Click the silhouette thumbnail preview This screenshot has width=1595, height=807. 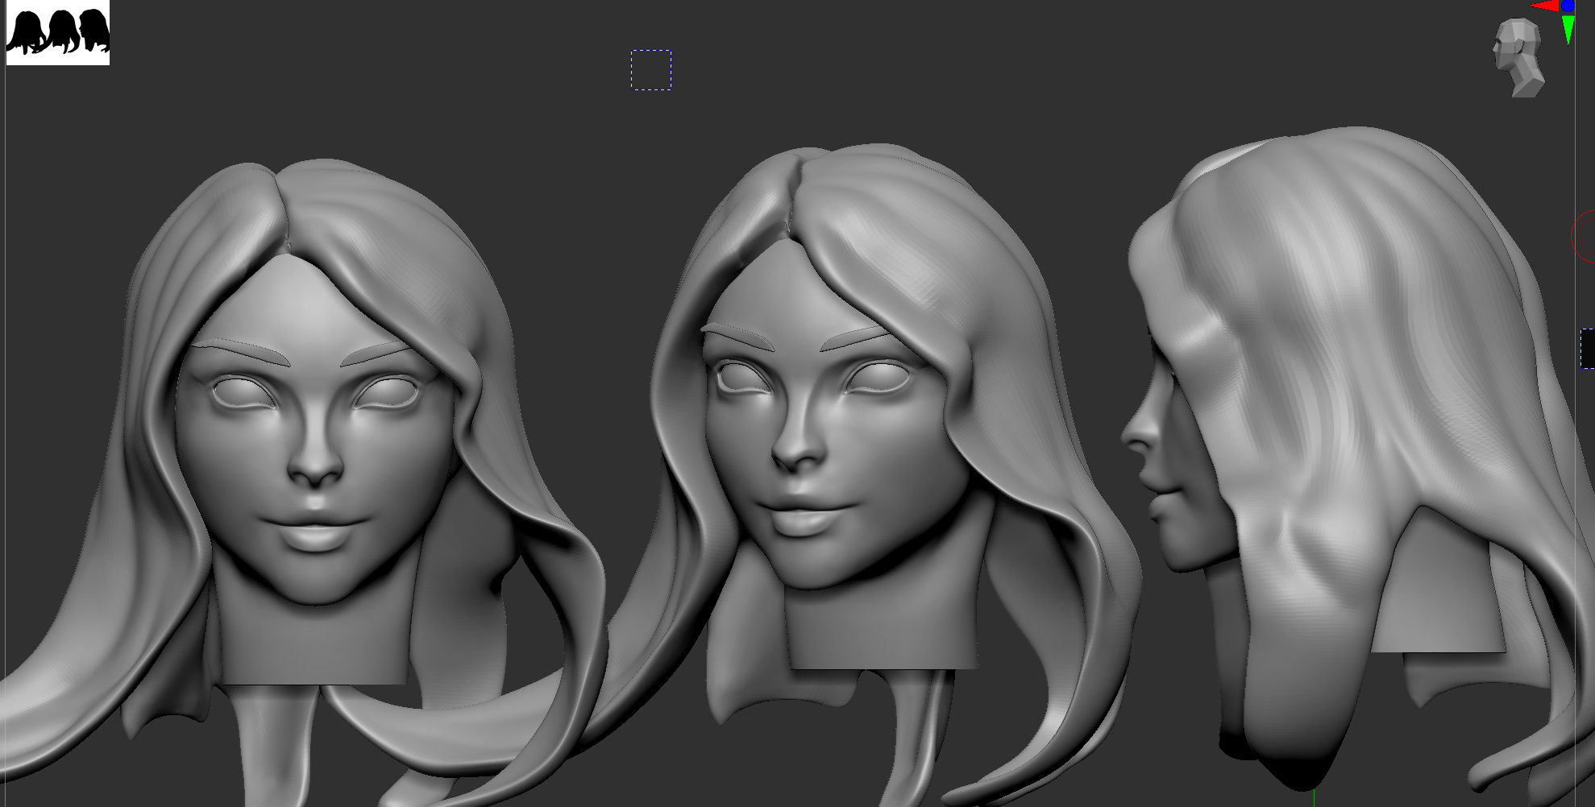(58, 32)
